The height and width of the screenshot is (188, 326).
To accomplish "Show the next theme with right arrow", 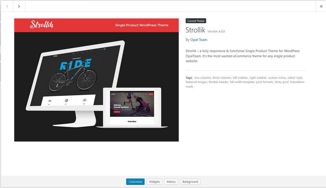I will [x=19, y=6].
